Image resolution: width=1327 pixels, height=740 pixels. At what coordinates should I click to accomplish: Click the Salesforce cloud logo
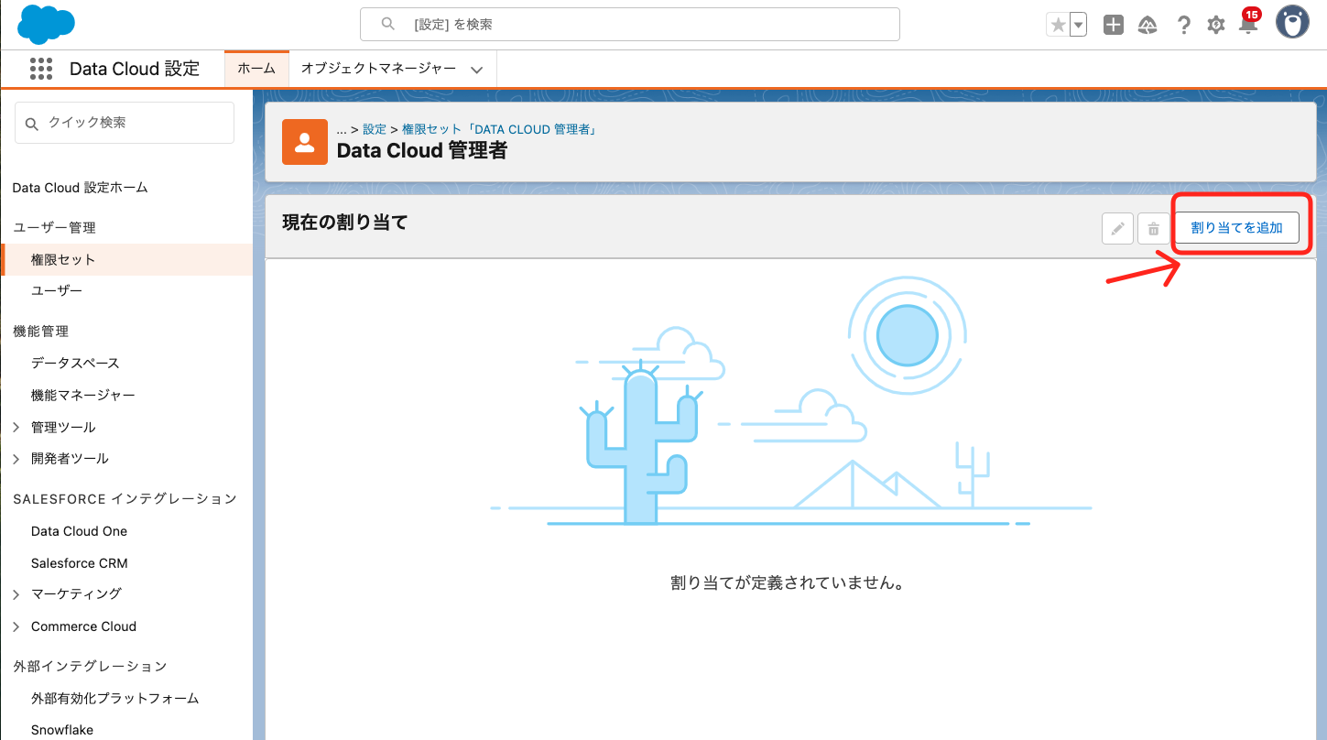[x=46, y=24]
